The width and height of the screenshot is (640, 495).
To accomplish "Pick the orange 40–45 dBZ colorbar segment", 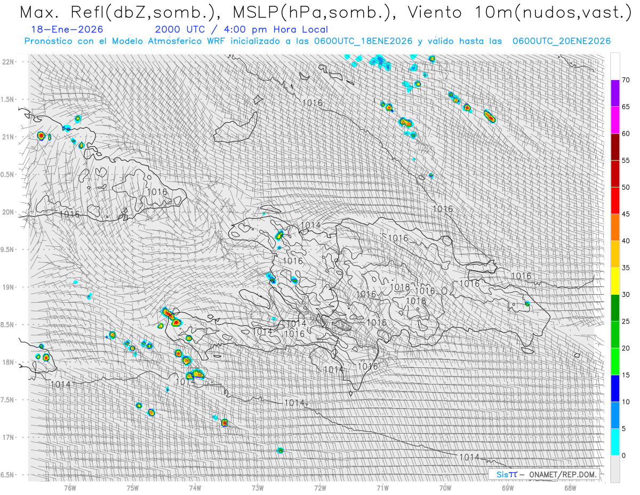I will [615, 227].
